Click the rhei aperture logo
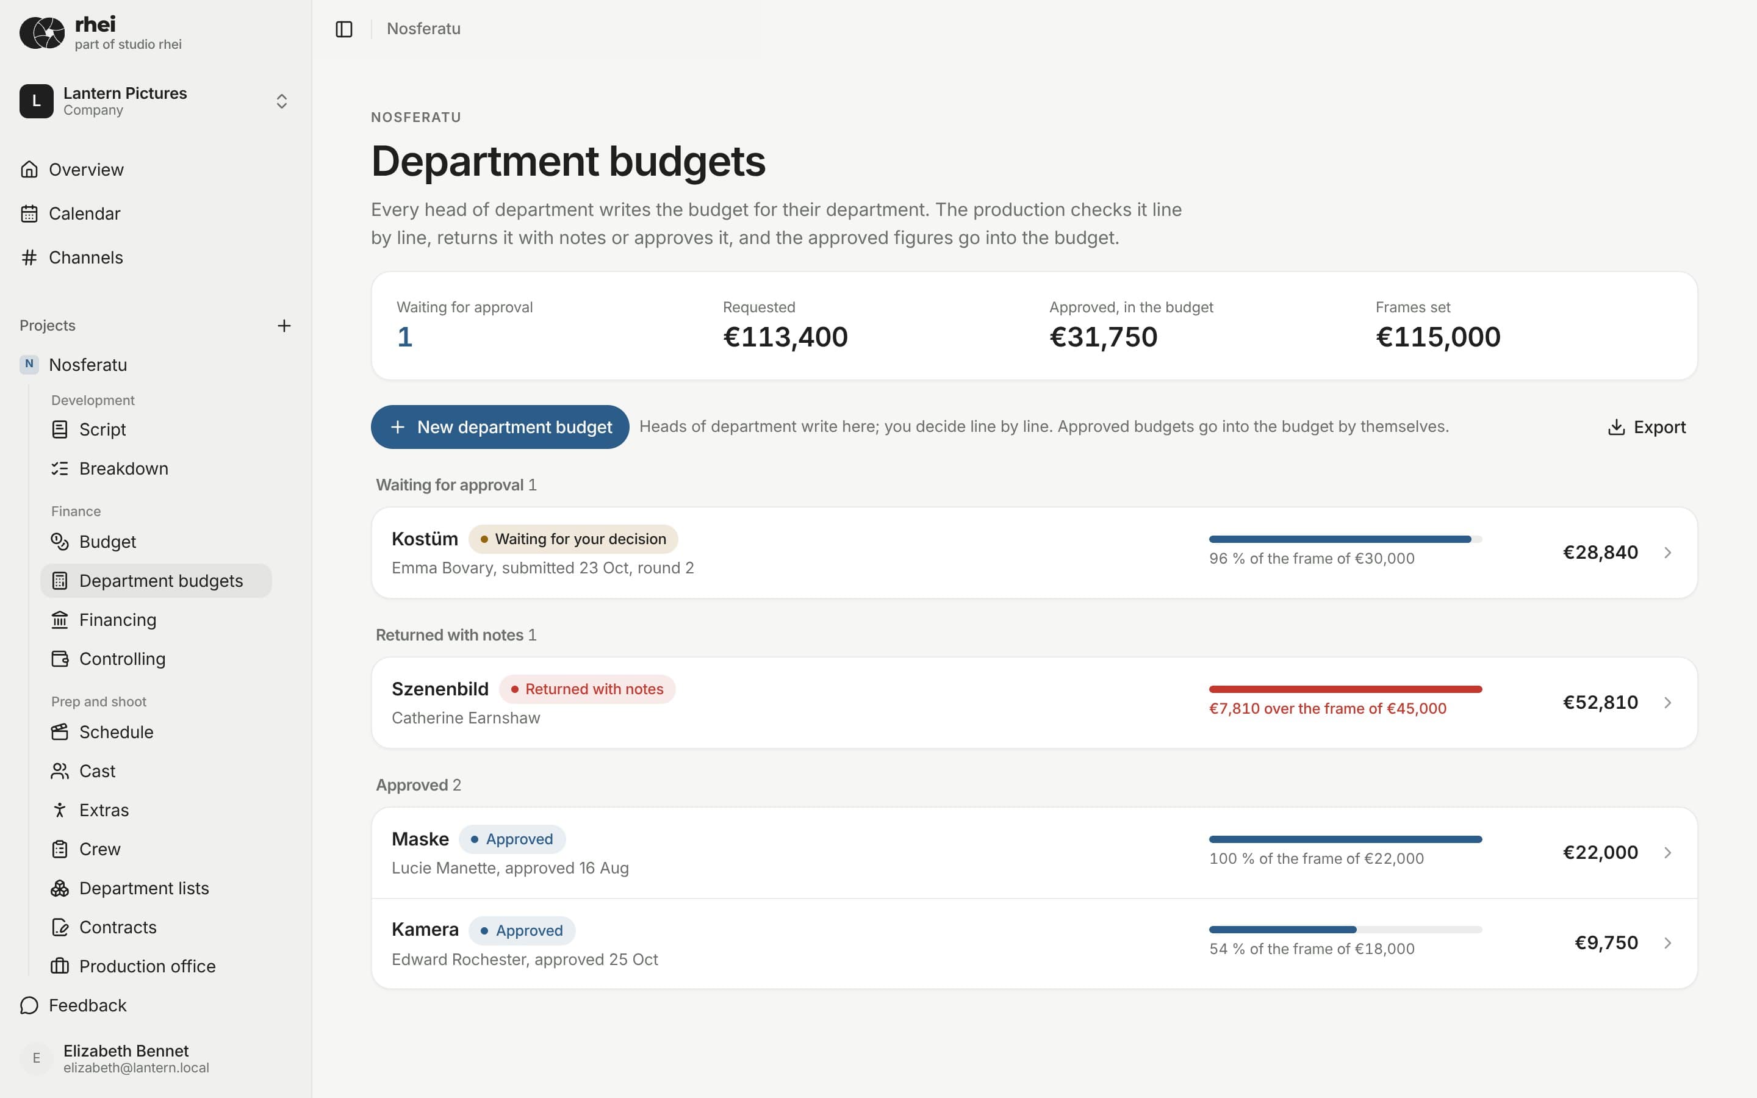 (42, 33)
